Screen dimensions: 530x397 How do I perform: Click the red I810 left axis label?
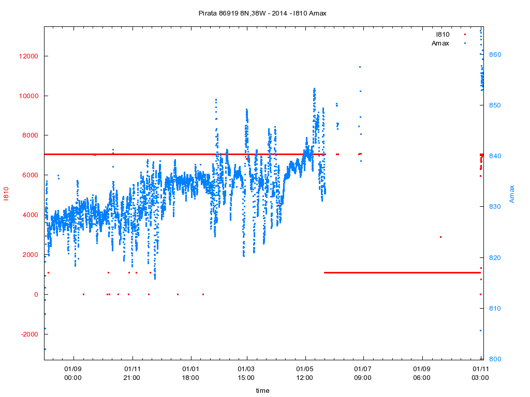pyautogui.click(x=7, y=194)
